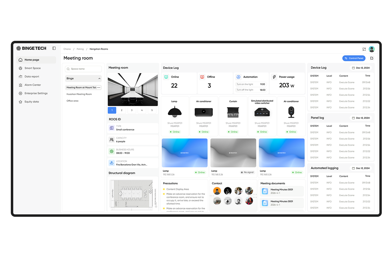Open the Automated logging date picker
The height and width of the screenshot is (257, 392).
coord(361,168)
